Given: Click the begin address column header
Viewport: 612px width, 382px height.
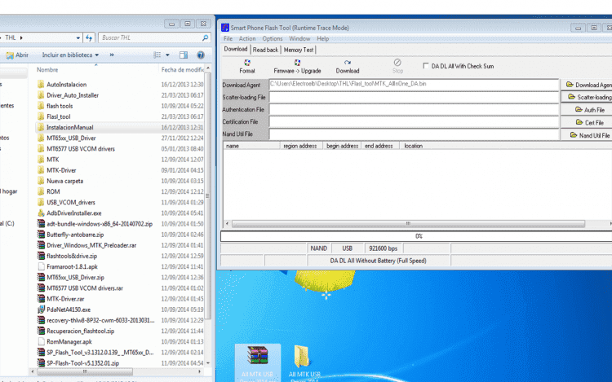Looking at the screenshot, I should click(x=342, y=146).
